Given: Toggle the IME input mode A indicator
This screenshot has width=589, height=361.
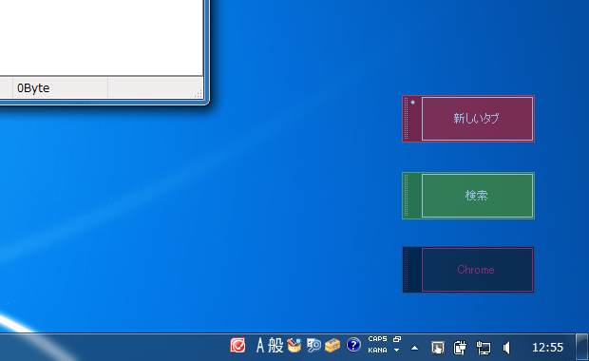Looking at the screenshot, I should pos(260,345).
